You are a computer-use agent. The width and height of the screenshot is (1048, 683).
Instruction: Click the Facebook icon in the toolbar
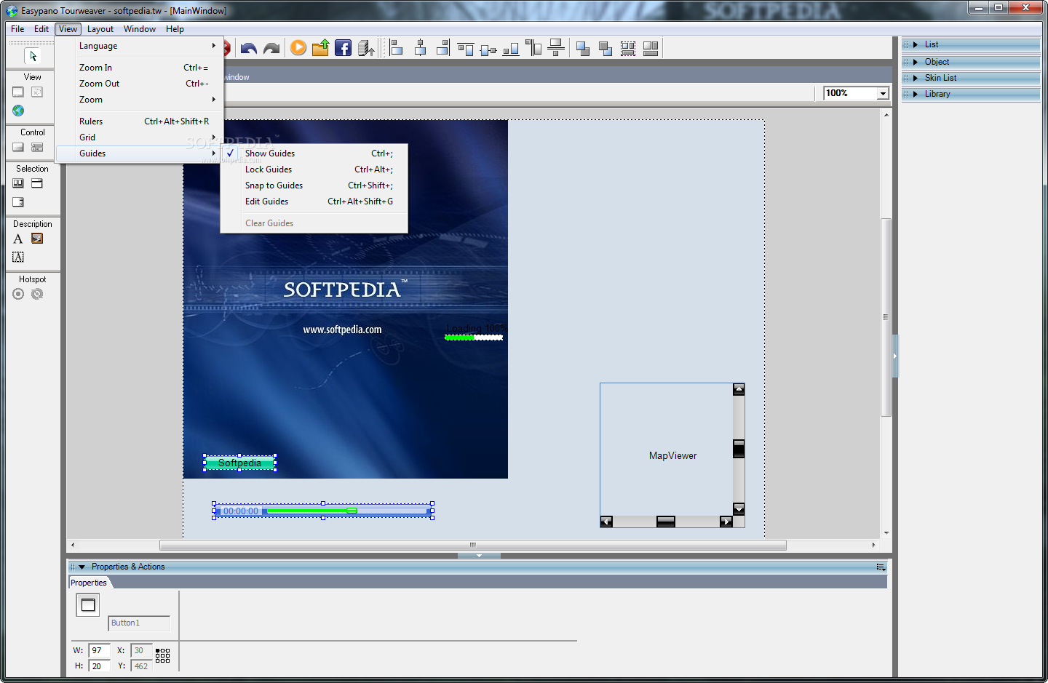click(x=343, y=48)
